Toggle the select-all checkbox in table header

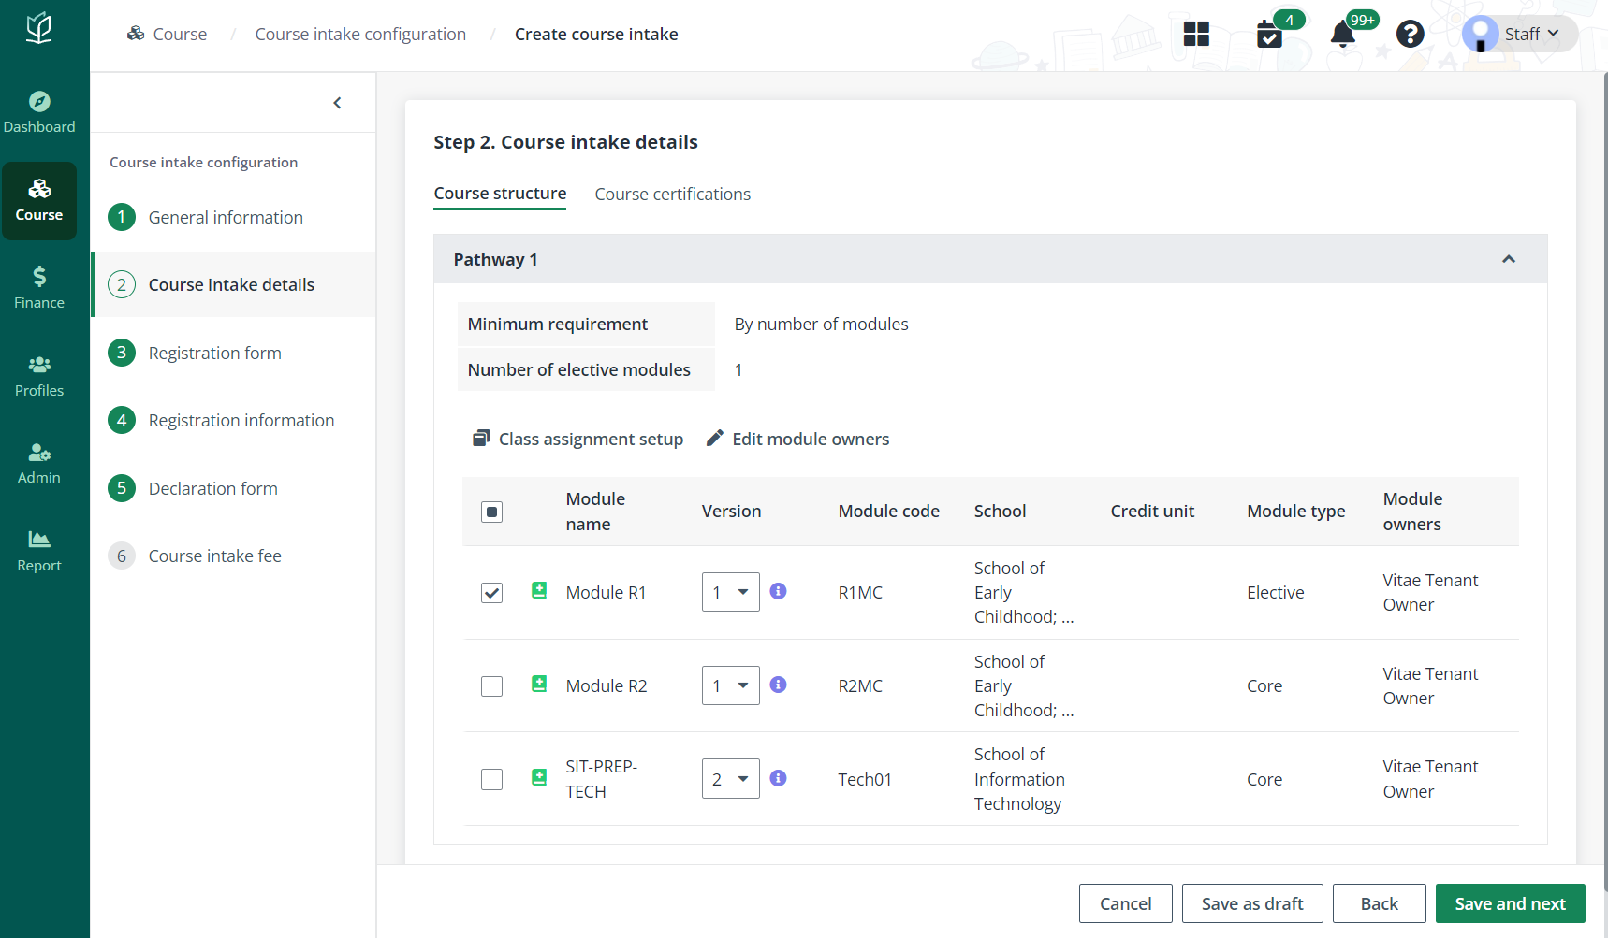coord(491,512)
